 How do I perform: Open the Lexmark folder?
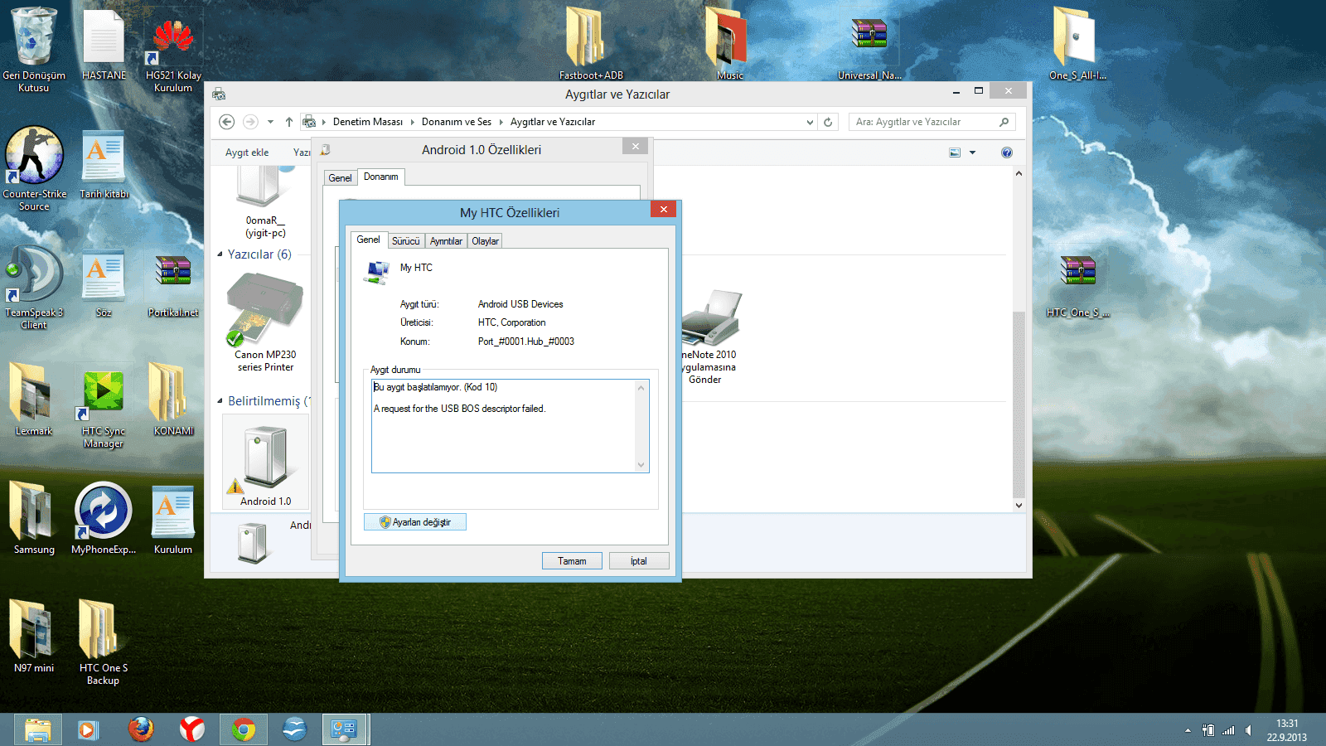pyautogui.click(x=34, y=400)
